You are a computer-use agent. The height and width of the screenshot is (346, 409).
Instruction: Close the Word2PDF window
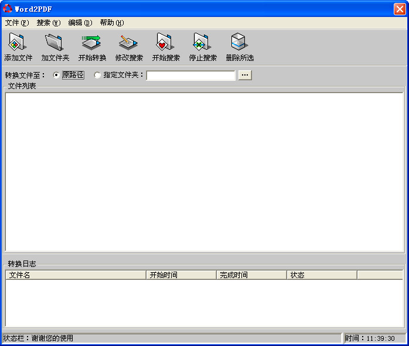coord(400,9)
